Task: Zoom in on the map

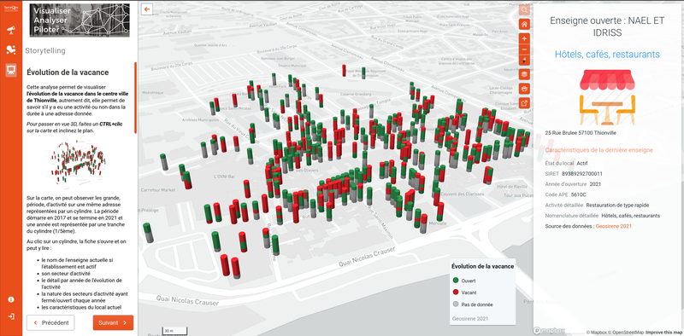Action: [x=524, y=38]
